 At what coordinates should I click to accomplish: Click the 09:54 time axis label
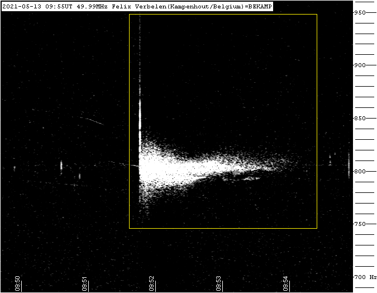pyautogui.click(x=286, y=283)
